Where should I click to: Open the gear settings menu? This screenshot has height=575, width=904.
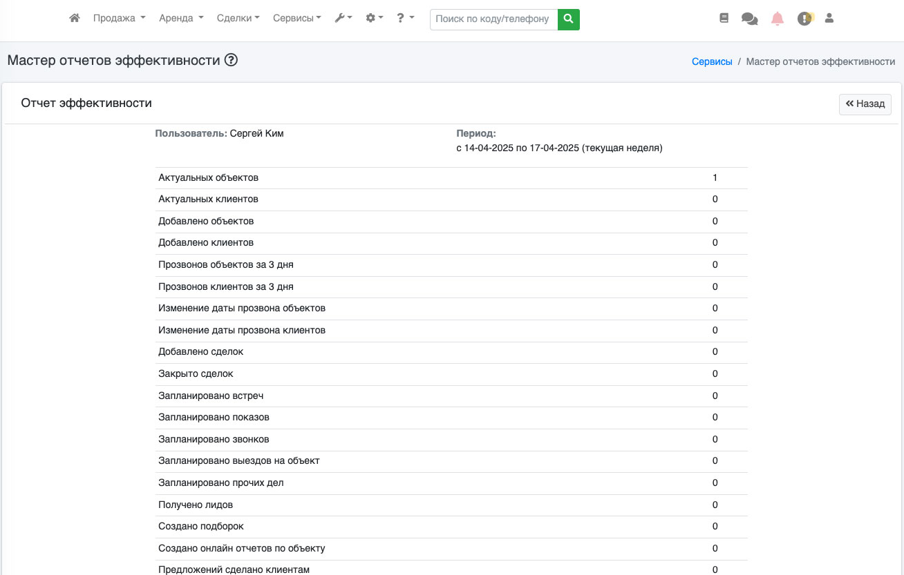point(374,19)
